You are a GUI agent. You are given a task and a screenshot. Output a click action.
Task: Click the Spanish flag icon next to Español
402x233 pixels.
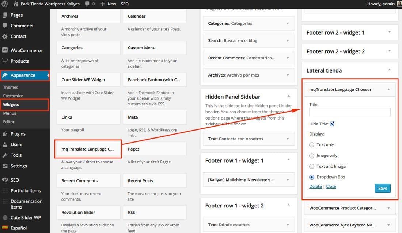5,228
